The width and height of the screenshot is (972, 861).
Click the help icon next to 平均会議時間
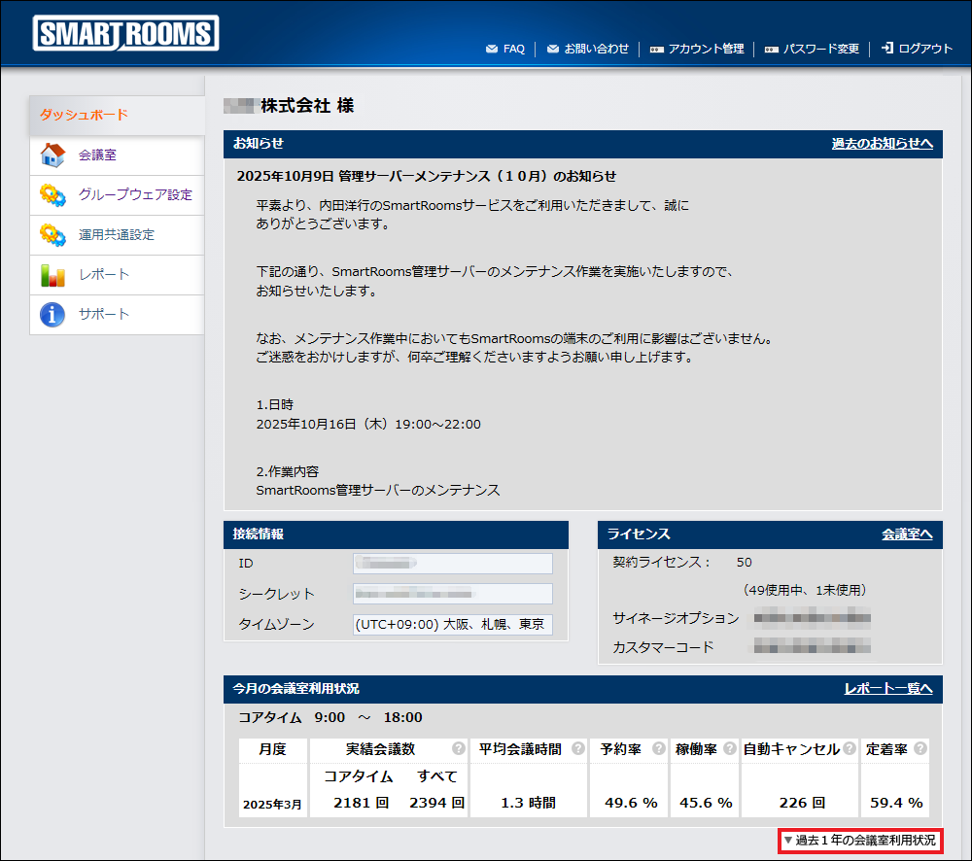pyautogui.click(x=578, y=749)
